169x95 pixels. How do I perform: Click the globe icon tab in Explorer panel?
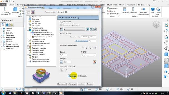click(7, 25)
